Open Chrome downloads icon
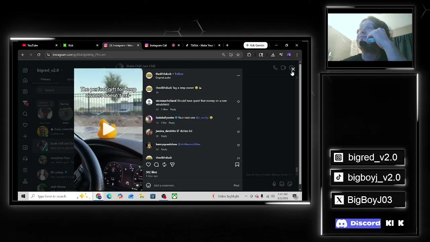This screenshot has height=242, width=430. pos(273,55)
